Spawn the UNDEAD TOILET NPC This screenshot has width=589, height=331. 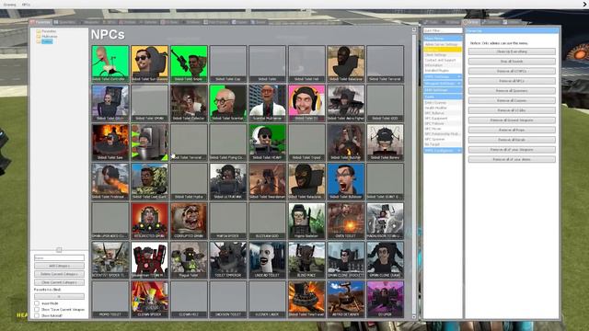point(268,259)
